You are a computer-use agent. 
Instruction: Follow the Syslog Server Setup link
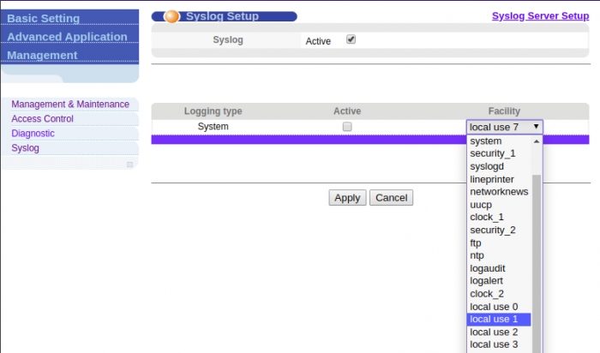point(540,16)
